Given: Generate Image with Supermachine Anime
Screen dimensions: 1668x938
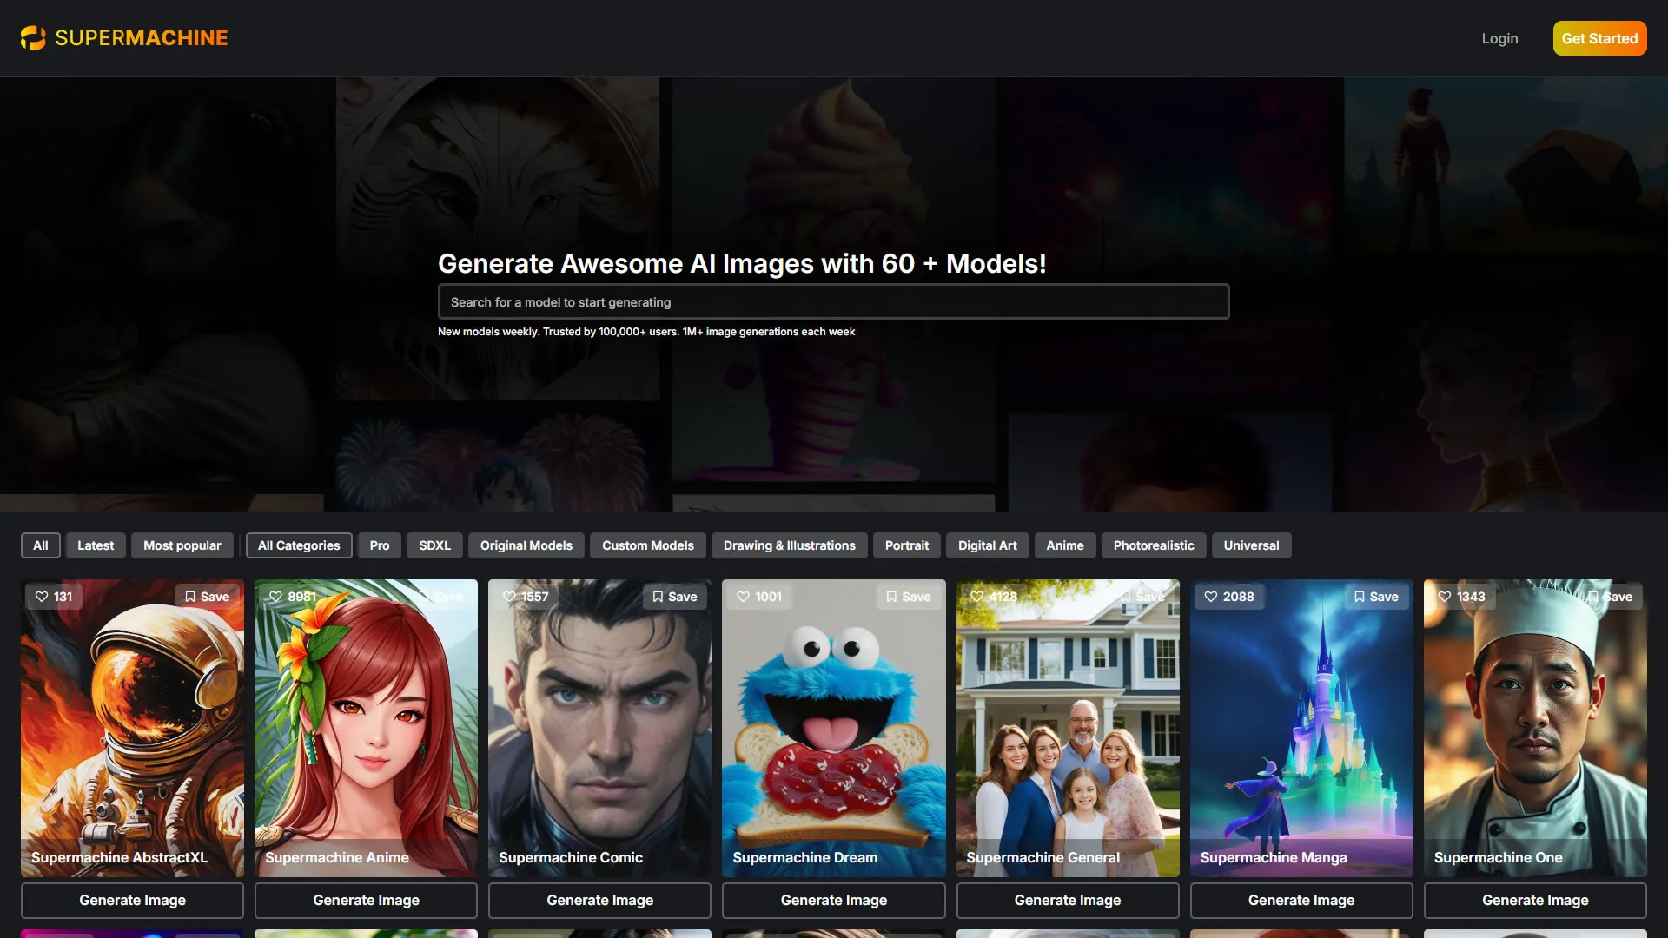Looking at the screenshot, I should tap(366, 901).
